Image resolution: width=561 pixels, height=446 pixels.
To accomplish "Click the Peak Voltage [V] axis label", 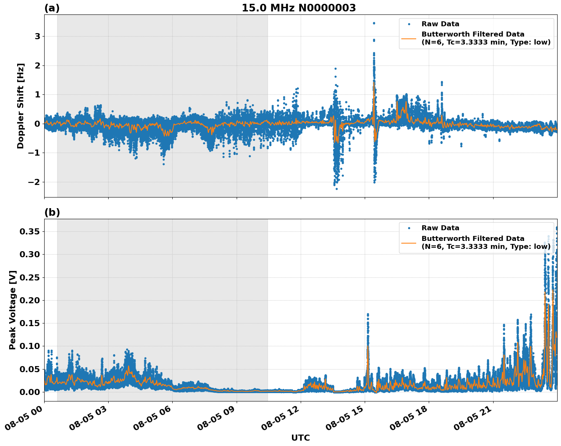I will [13, 308].
